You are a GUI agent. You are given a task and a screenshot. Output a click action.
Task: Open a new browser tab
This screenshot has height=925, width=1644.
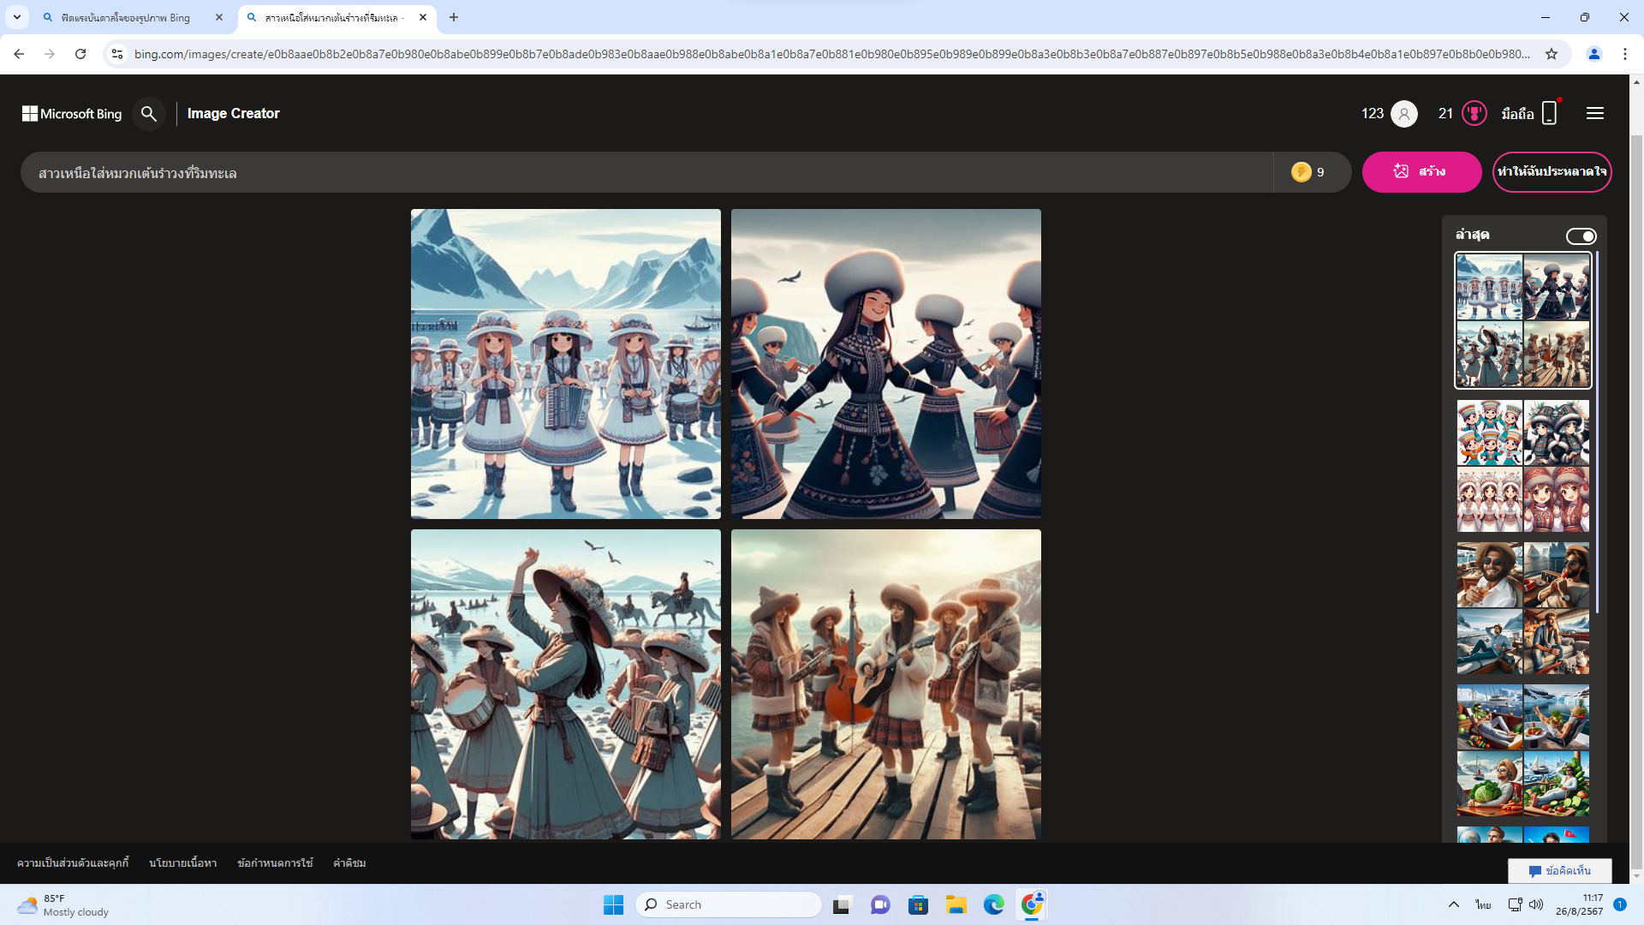point(454,17)
